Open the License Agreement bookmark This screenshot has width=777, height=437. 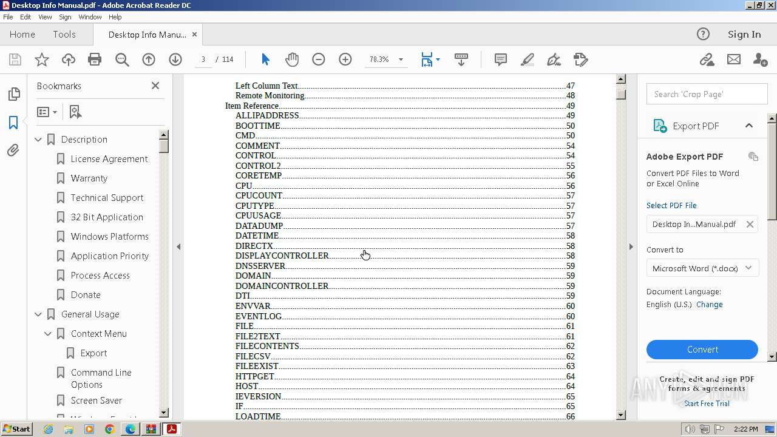click(109, 159)
